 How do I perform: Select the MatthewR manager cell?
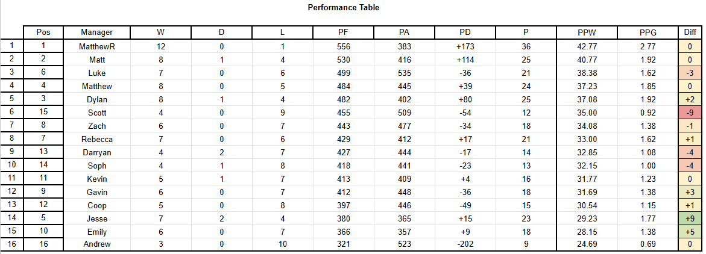tap(97, 46)
